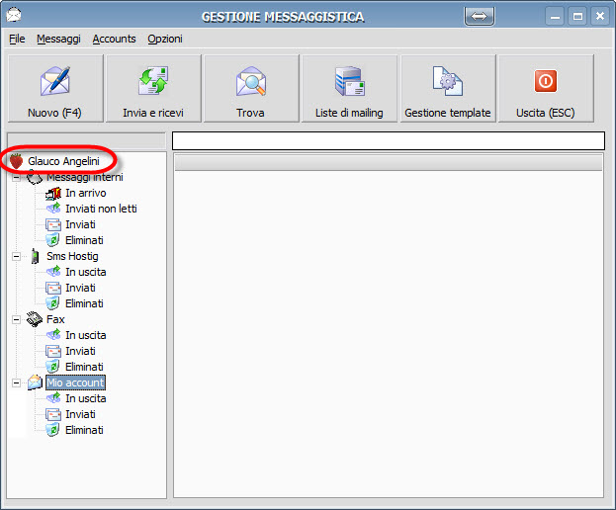Select the Glauco Angelini user root
Viewport: 616px width, 510px height.
63,161
